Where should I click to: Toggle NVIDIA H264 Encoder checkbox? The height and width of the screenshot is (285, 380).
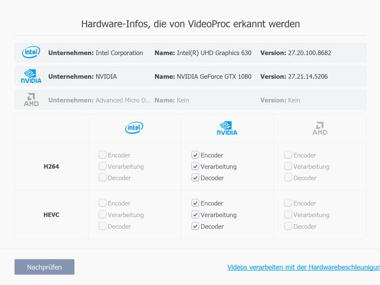[x=195, y=155]
